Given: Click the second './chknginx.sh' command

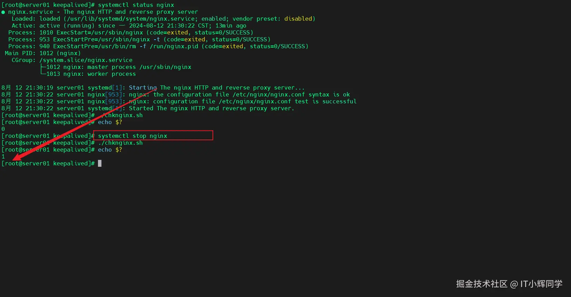Looking at the screenshot, I should point(120,143).
